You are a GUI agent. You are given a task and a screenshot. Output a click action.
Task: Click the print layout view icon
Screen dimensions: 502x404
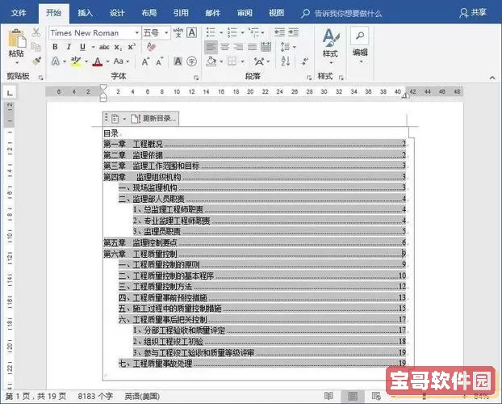click(x=352, y=396)
